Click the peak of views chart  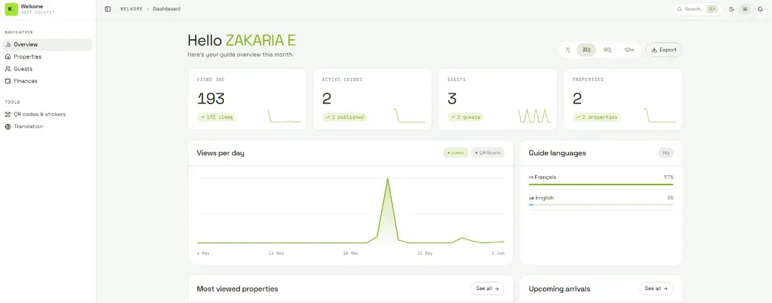click(388, 179)
